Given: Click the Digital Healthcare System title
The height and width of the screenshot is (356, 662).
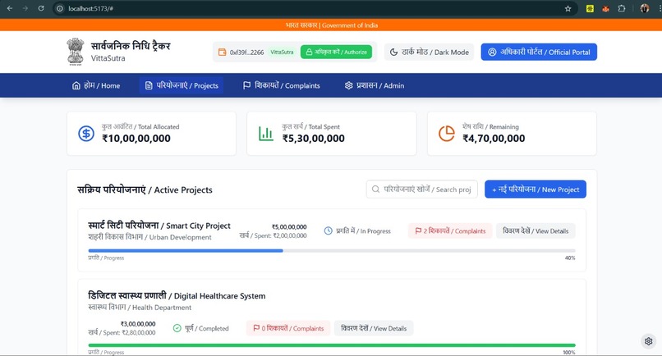Looking at the screenshot, I should (177, 295).
